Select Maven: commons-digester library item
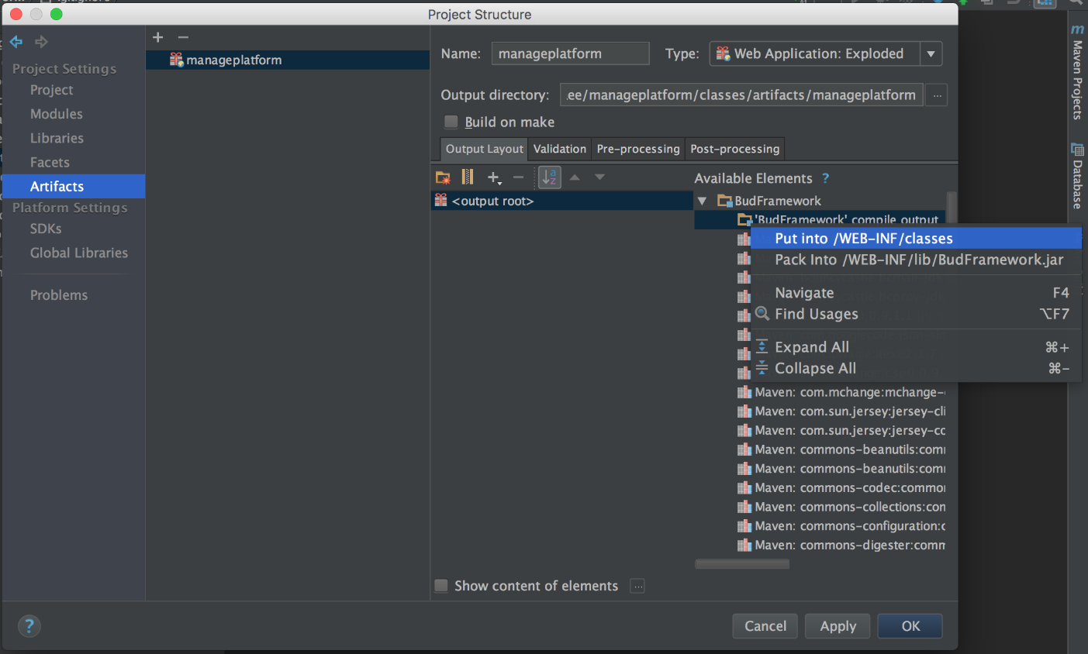Image resolution: width=1088 pixels, height=654 pixels. click(x=841, y=545)
